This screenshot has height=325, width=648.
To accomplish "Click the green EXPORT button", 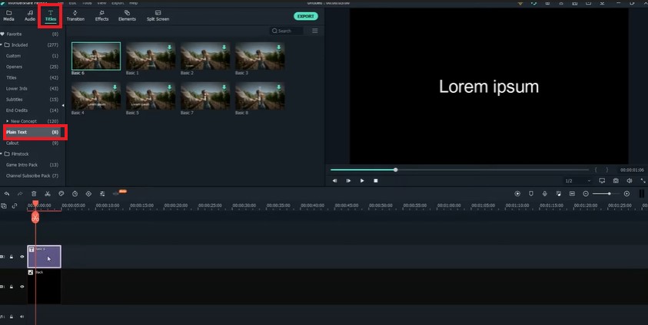I will coord(305,15).
